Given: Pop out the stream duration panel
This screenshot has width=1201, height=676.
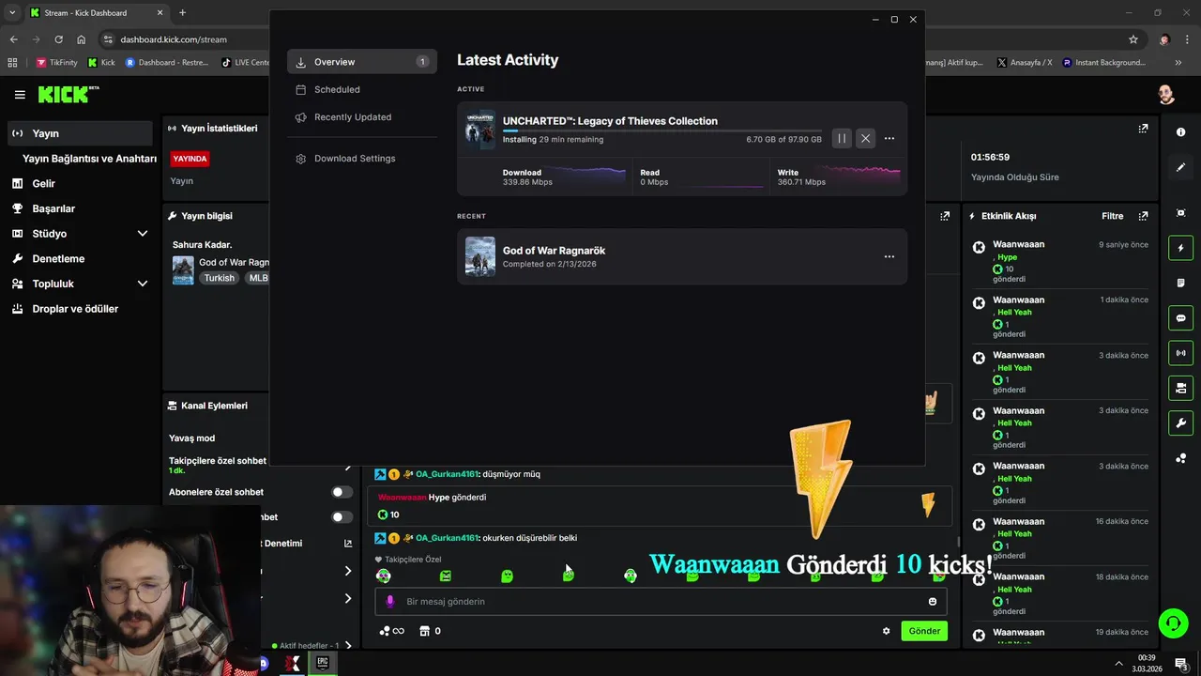Looking at the screenshot, I should (x=1143, y=129).
